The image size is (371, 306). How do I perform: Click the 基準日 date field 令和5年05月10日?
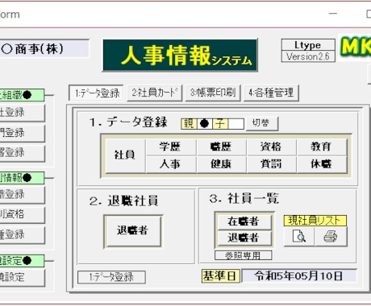[x=299, y=276]
